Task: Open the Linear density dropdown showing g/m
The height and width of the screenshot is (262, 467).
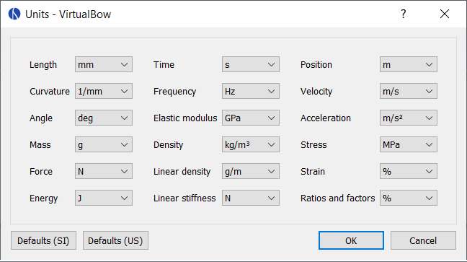Action: coord(251,171)
